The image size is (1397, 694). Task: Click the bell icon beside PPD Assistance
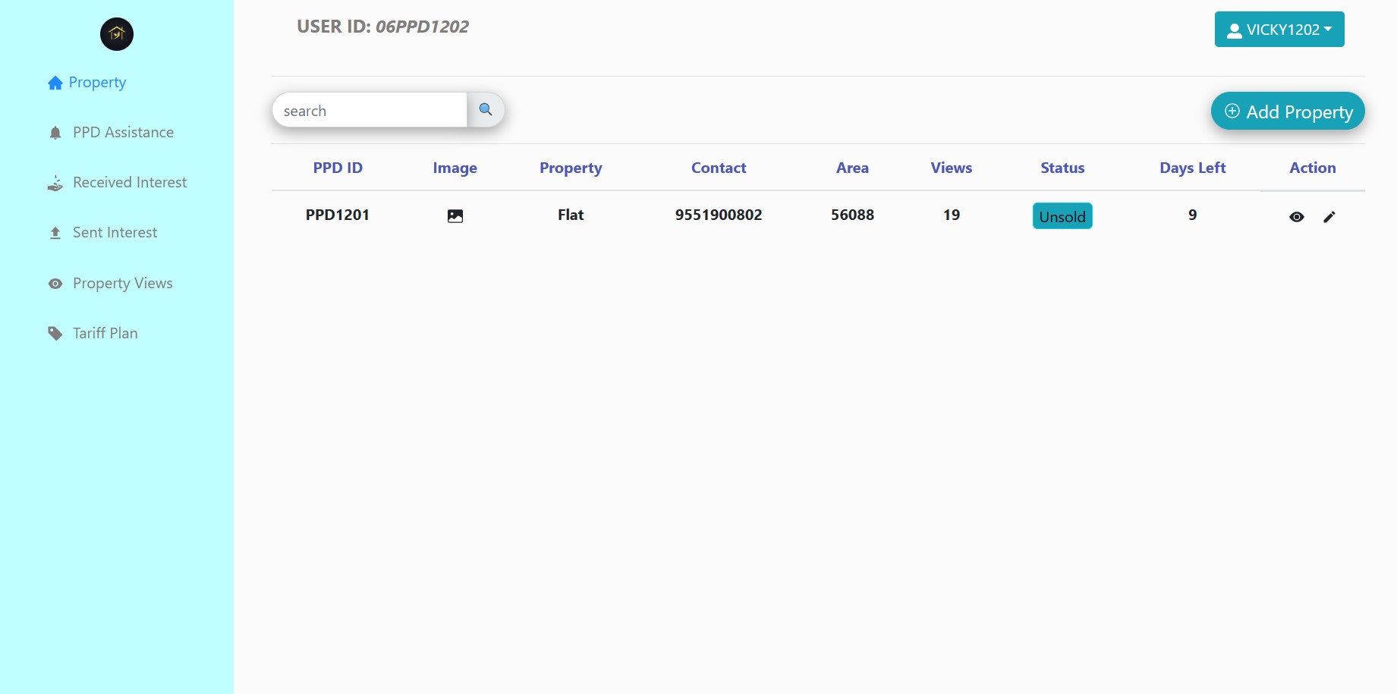point(55,133)
